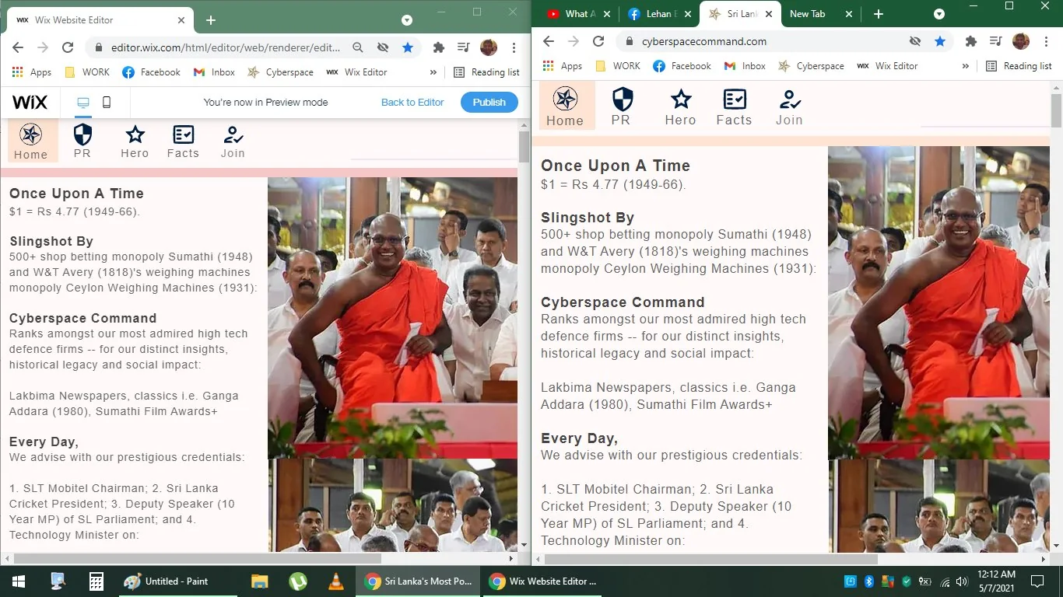Click the Wix logo in the editor bar

30,102
